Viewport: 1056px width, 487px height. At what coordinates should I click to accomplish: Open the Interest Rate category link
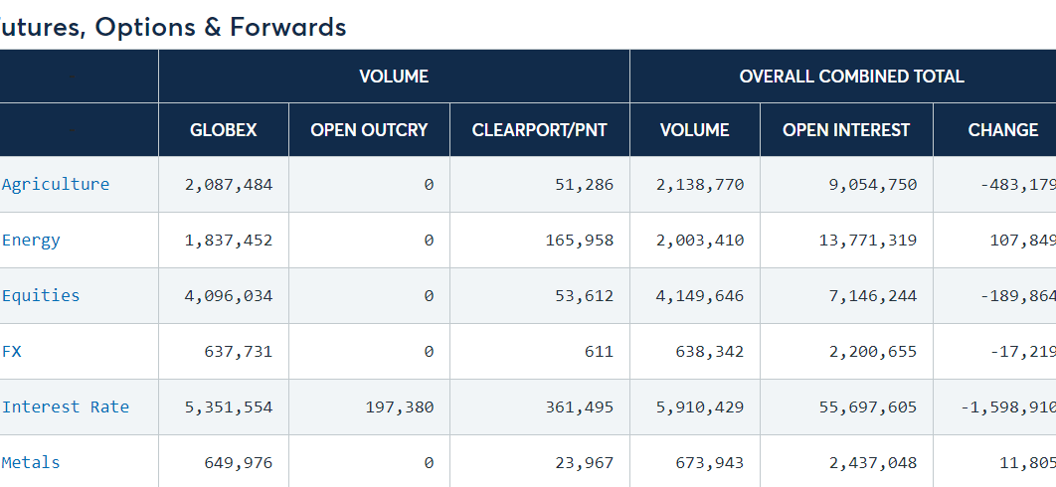coord(66,406)
